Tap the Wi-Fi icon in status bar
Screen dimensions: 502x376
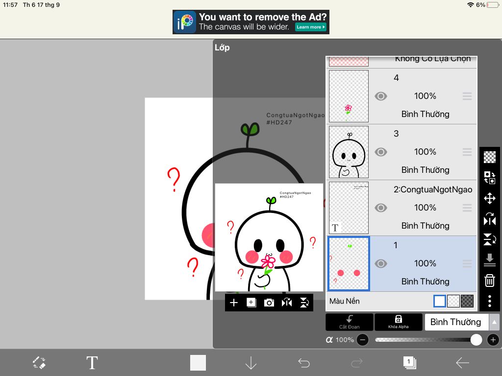(470, 5)
